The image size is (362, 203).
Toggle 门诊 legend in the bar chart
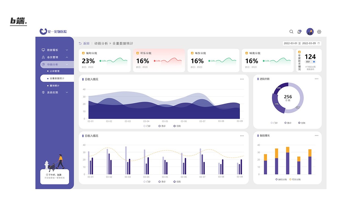point(147,182)
